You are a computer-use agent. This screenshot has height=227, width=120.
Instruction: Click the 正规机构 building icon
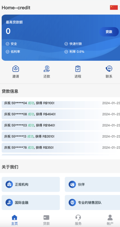point(9,184)
